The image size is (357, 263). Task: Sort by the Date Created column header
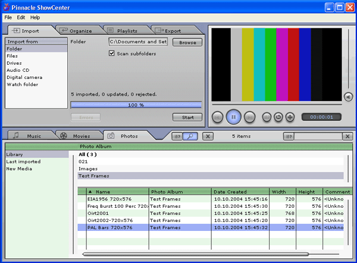(240, 192)
